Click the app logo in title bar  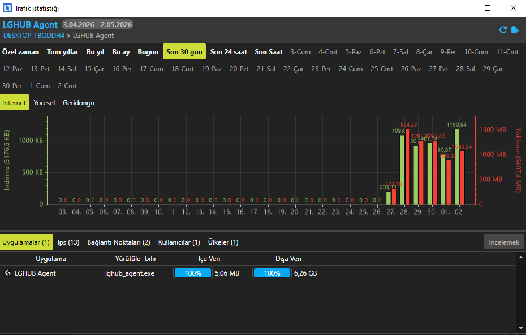coord(7,8)
